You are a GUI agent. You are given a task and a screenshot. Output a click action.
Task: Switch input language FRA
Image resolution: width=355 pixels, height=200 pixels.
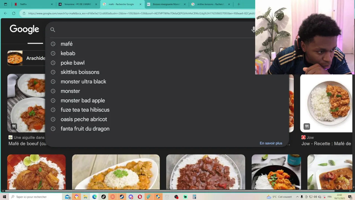coord(329,197)
